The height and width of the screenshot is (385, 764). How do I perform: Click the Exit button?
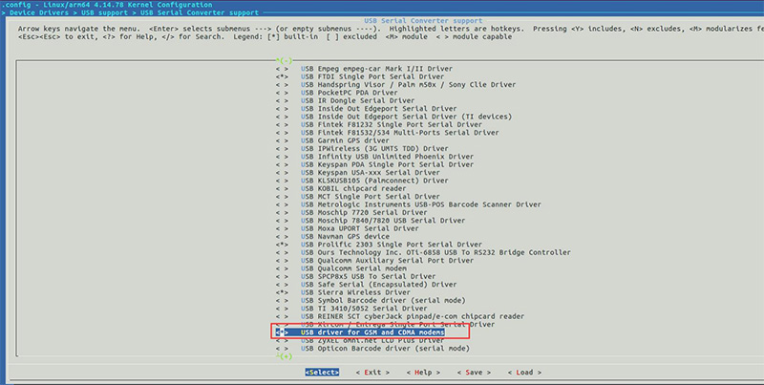point(372,373)
